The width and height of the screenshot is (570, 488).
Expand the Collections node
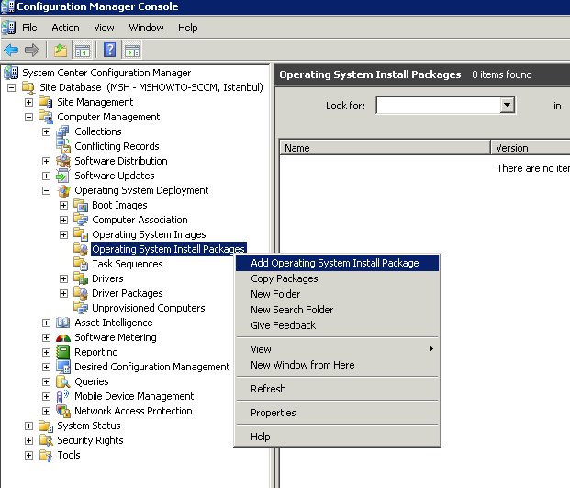pos(46,131)
